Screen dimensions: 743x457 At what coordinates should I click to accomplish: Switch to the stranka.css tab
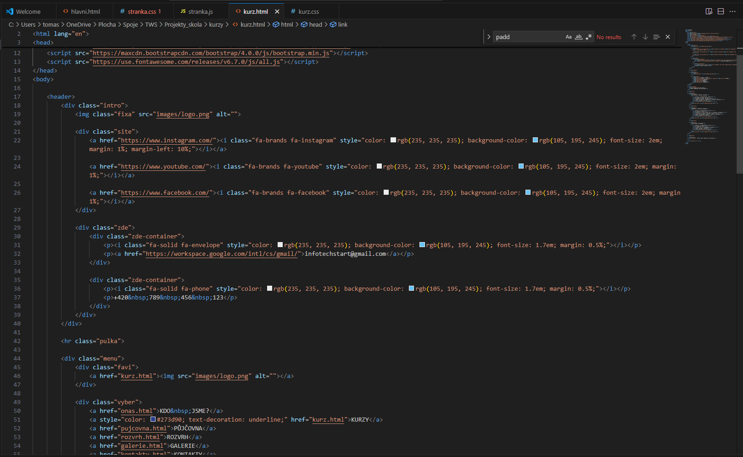click(141, 11)
